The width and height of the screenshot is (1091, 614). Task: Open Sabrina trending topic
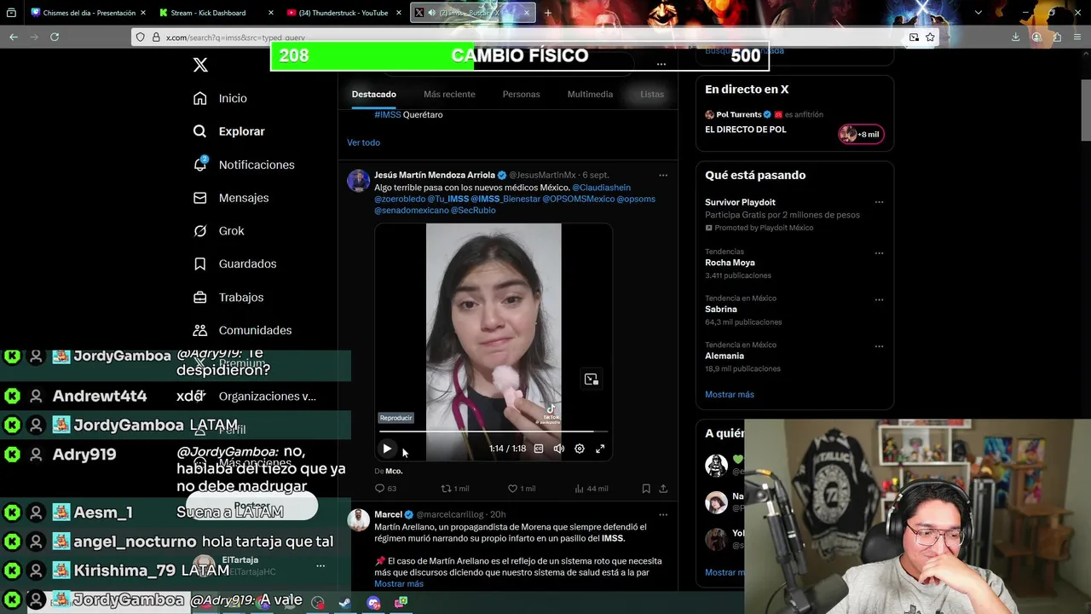coord(721,310)
